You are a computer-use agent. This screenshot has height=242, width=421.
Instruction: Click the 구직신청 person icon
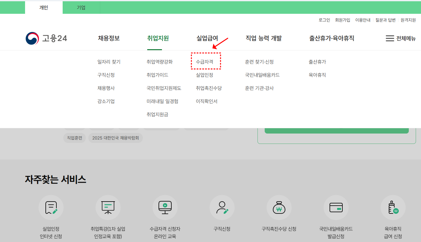(222, 207)
